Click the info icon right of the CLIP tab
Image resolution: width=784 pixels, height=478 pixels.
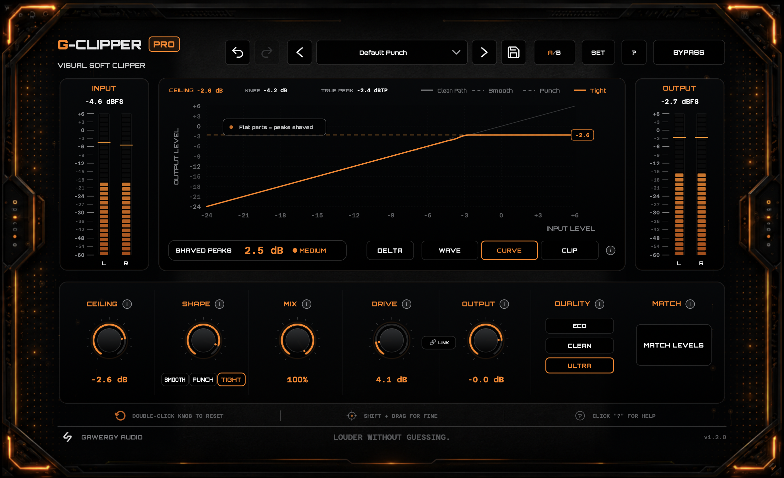(611, 251)
